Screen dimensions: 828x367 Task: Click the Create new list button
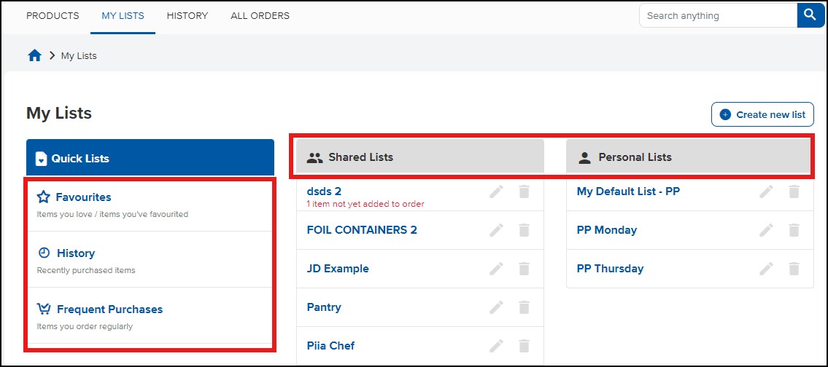point(762,114)
